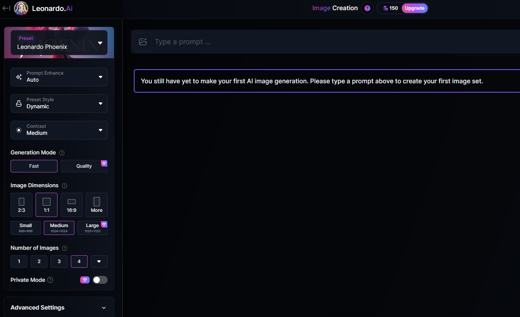Select Large 1120×1120 size
520x317 pixels.
[92, 228]
